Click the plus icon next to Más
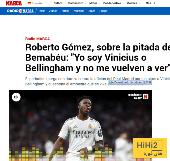 [x=154, y=3]
